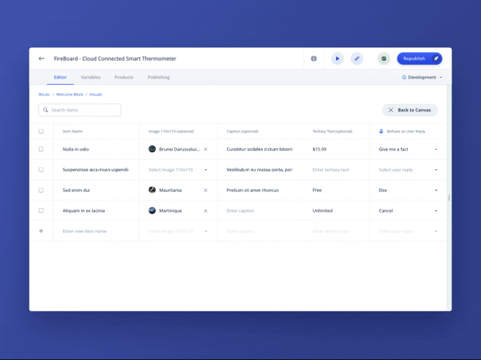Switch to the Variables tab

click(91, 77)
